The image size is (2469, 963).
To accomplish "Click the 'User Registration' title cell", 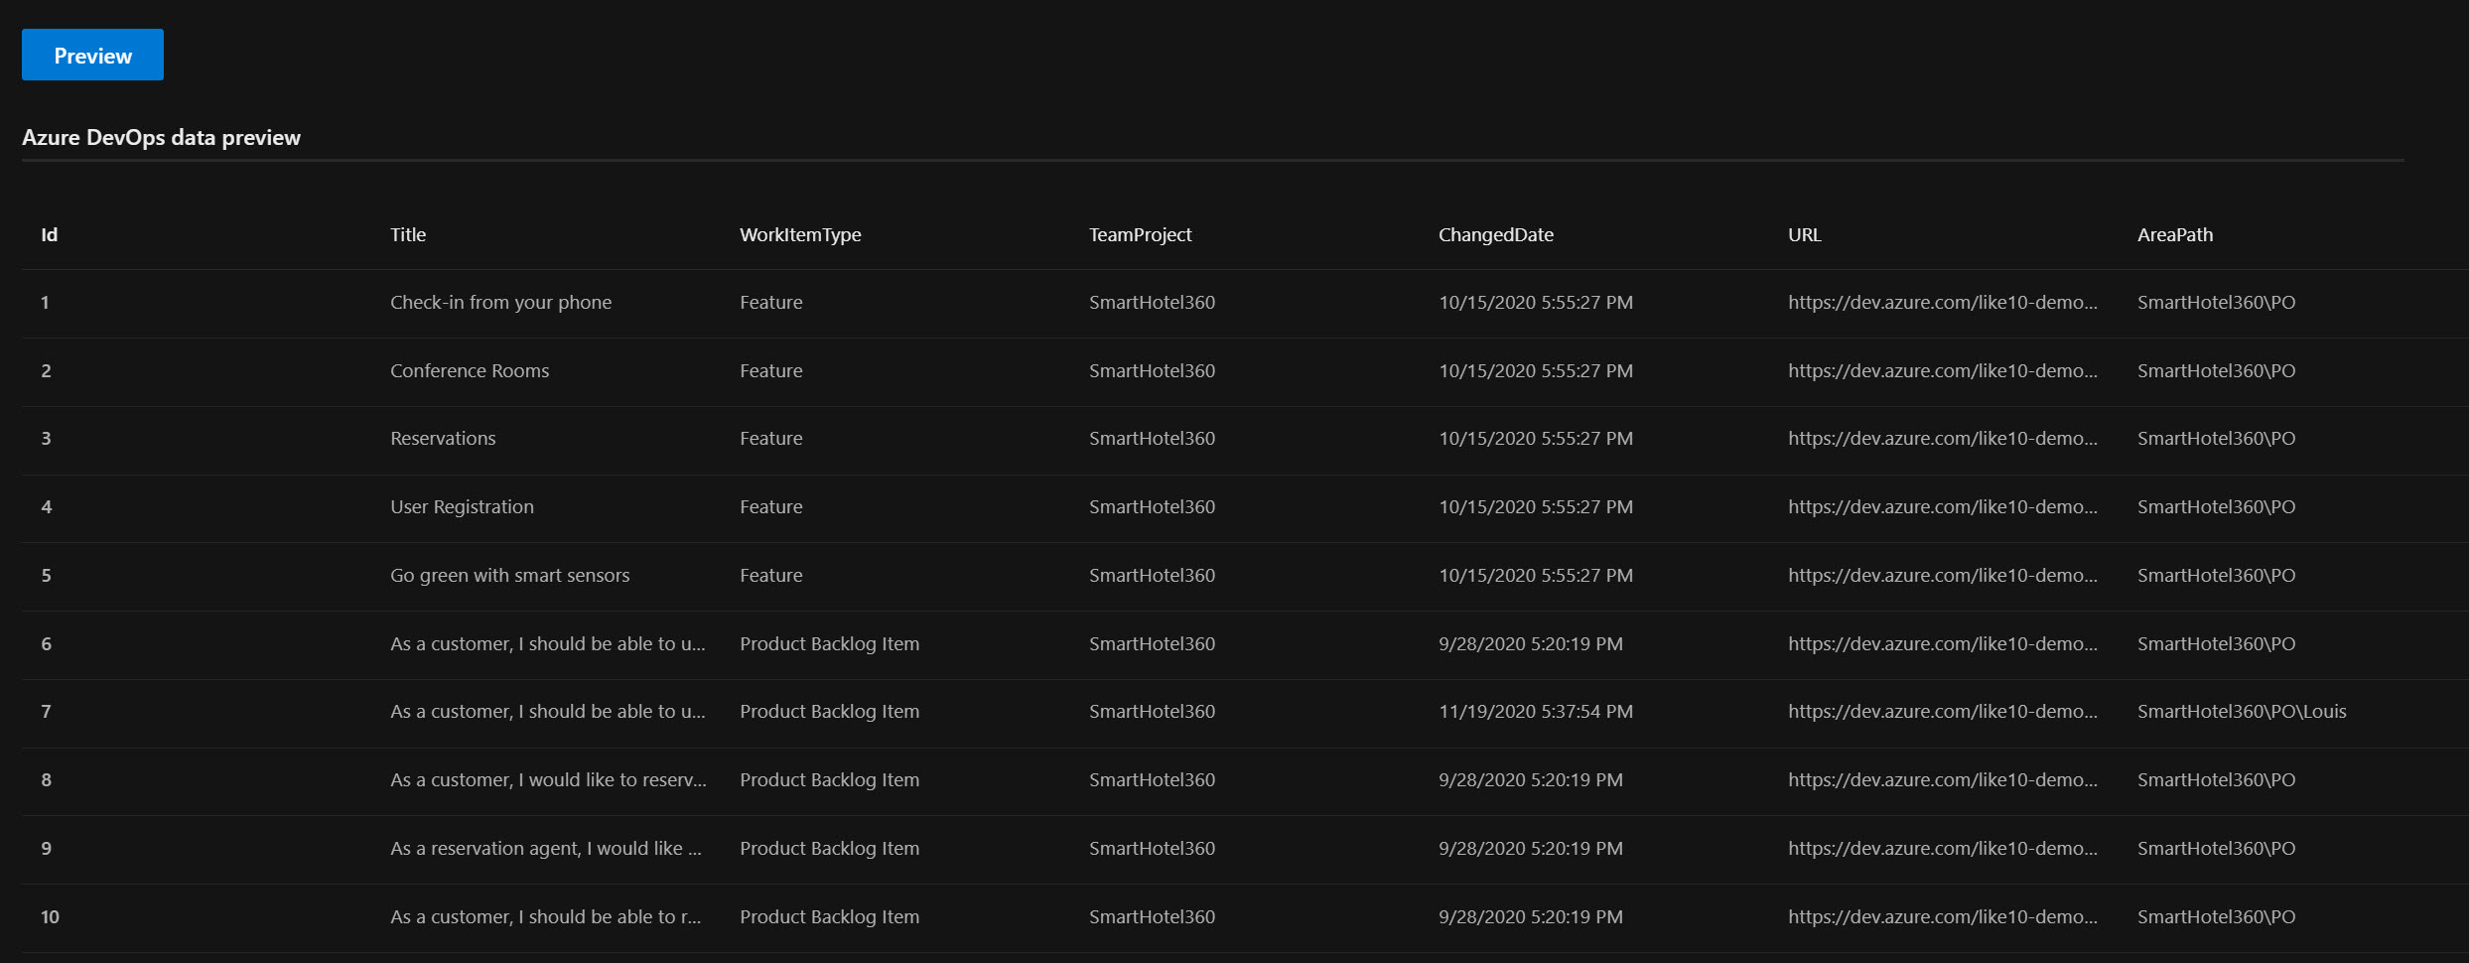I will (x=462, y=507).
